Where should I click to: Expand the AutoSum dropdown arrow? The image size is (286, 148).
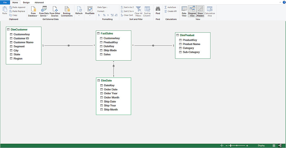(177, 7)
